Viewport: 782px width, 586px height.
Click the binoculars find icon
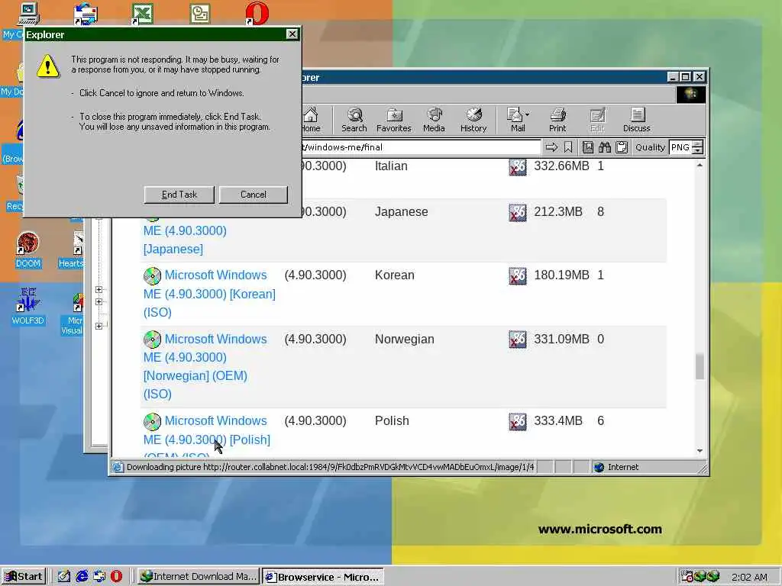605,147
